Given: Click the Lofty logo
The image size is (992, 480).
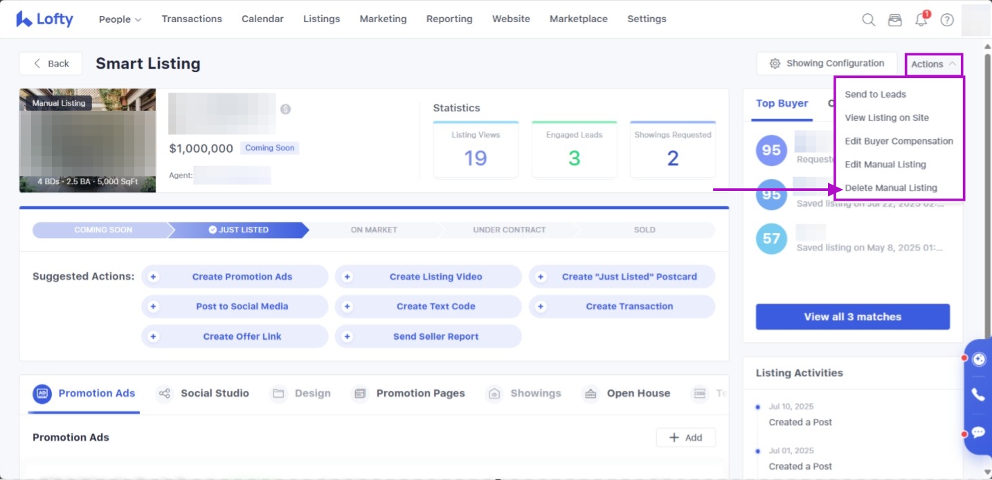Looking at the screenshot, I should pyautogui.click(x=44, y=19).
